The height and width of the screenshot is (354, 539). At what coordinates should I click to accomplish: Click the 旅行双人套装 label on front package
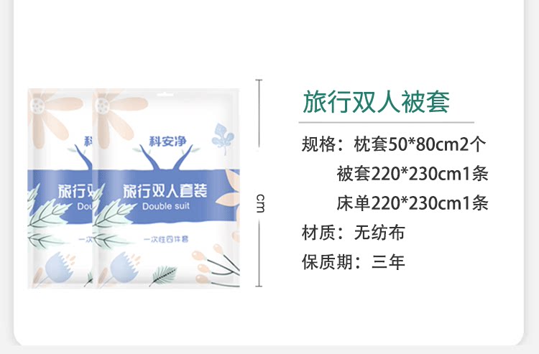(x=165, y=191)
